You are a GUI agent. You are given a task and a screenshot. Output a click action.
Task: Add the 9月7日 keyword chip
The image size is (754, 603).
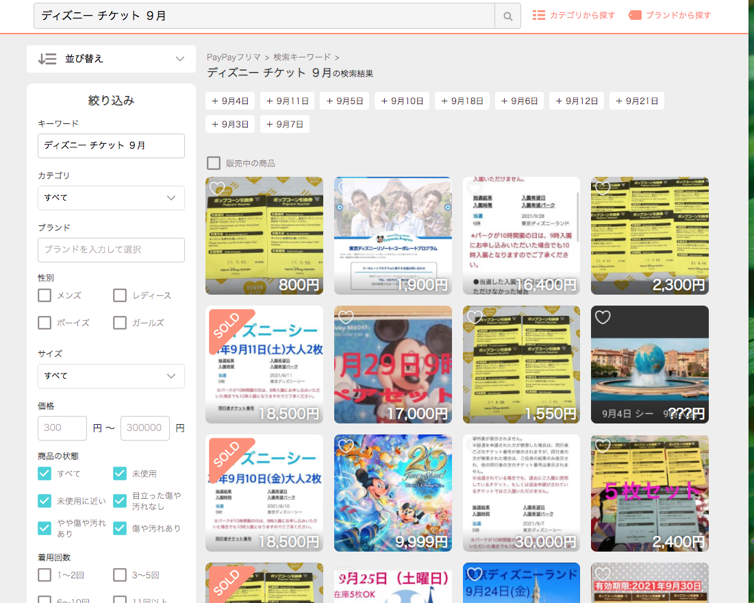tap(285, 124)
